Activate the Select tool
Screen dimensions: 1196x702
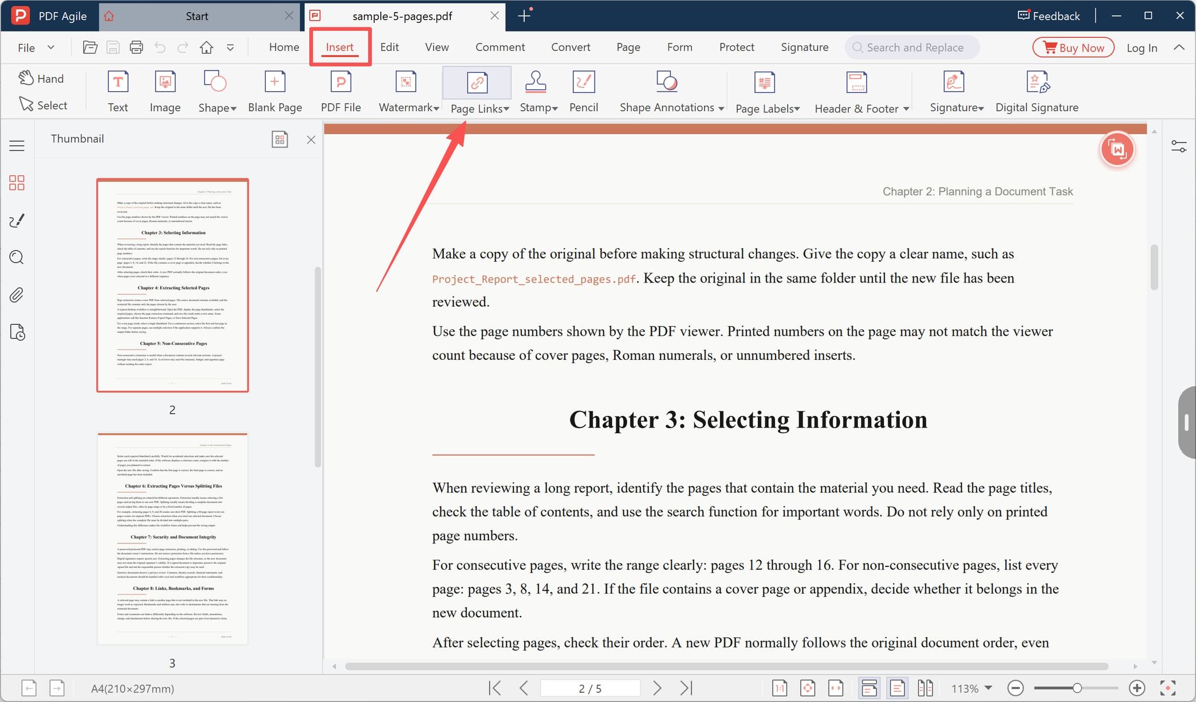point(43,105)
